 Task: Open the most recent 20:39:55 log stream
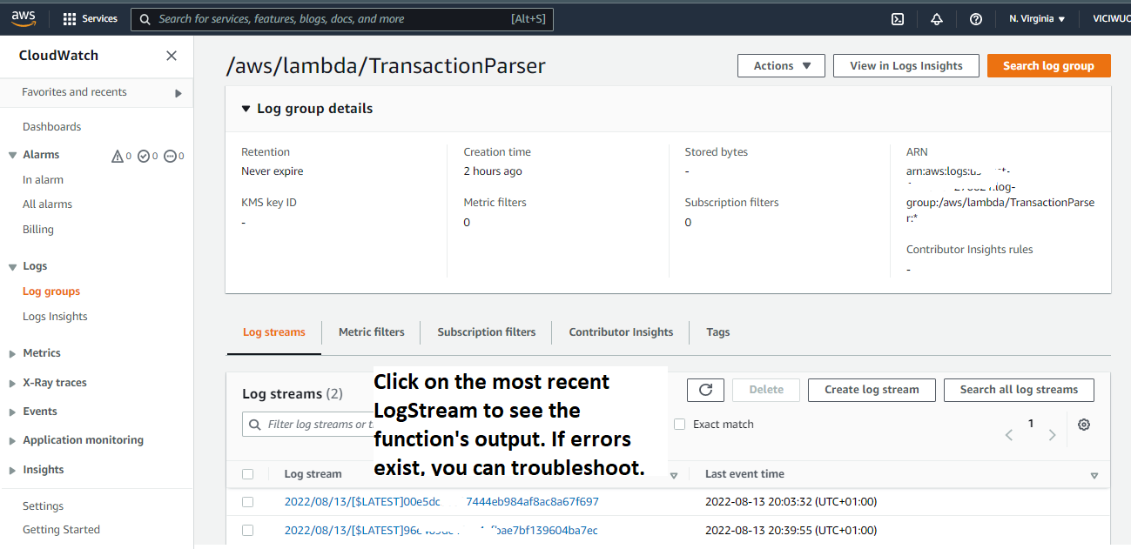[441, 530]
